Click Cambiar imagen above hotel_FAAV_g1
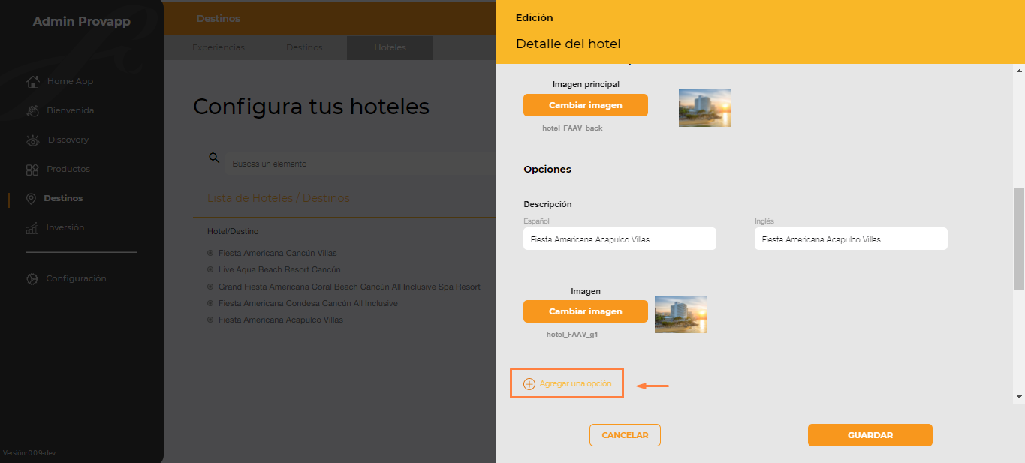The width and height of the screenshot is (1025, 463). [x=586, y=311]
